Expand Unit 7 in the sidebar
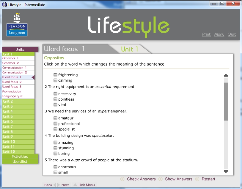The width and height of the screenshot is (242, 189). click(x=18, y=127)
